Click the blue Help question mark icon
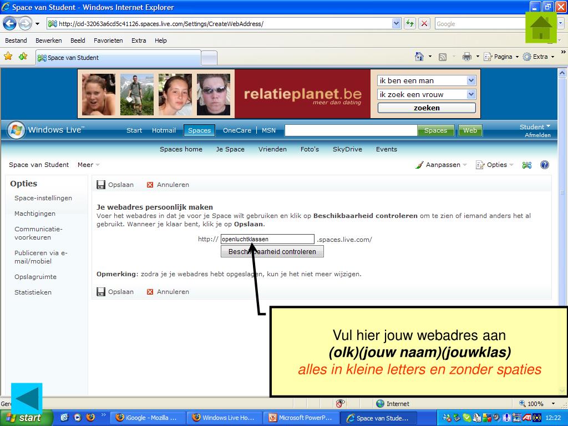568x426 pixels. 545,165
